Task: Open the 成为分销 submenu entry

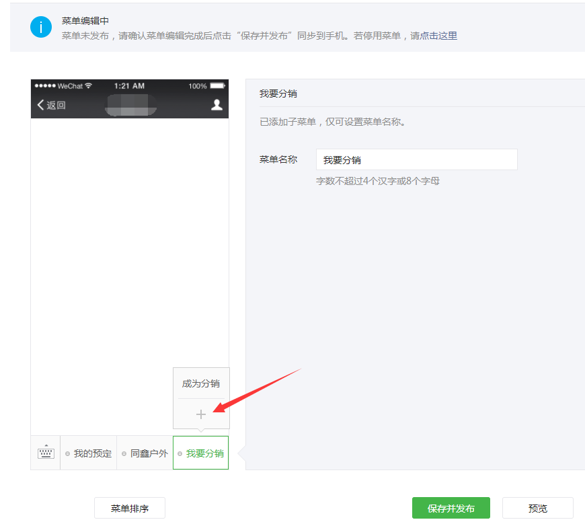Action: point(201,383)
